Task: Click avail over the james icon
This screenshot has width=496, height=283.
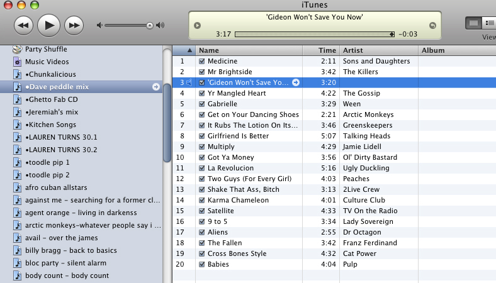Action: [x=18, y=238]
